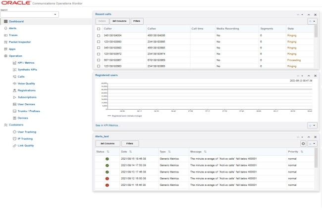Sort alerts by the Status column icon
The width and height of the screenshot is (322, 214).
108,152
